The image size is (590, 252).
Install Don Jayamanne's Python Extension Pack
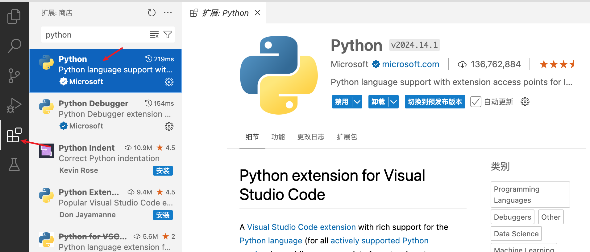point(163,215)
